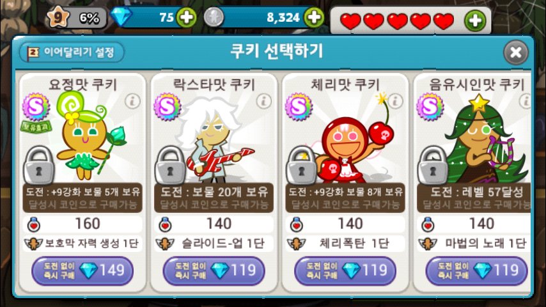Open info for 락스타맛 쿠키
Image resolution: width=546 pixels, height=307 pixels.
(263, 102)
